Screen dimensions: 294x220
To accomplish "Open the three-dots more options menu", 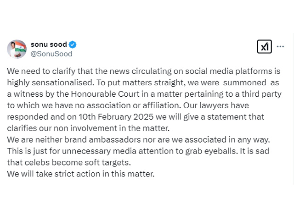I will (280, 47).
